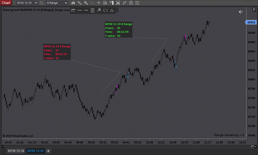258x155 pixels.
Task: Open the drawing tools pencil icon
Action: click(x=80, y=3)
